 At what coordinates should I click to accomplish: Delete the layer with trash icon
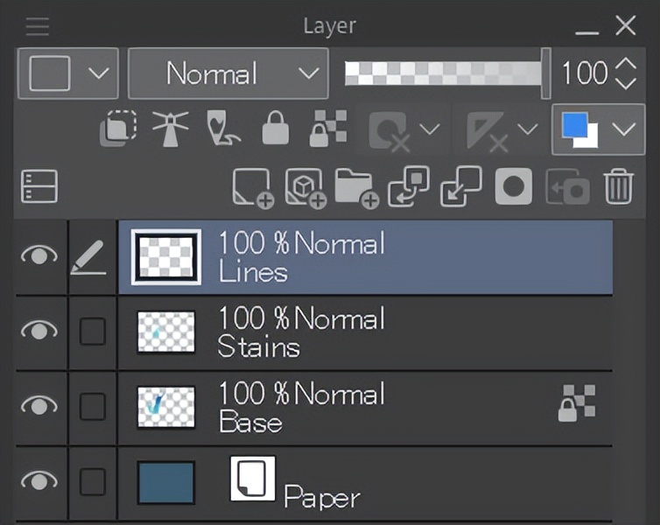pos(619,186)
